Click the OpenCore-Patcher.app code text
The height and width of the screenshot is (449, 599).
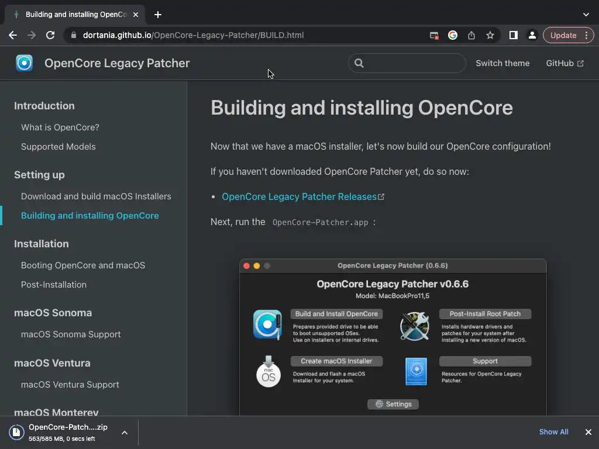320,223
